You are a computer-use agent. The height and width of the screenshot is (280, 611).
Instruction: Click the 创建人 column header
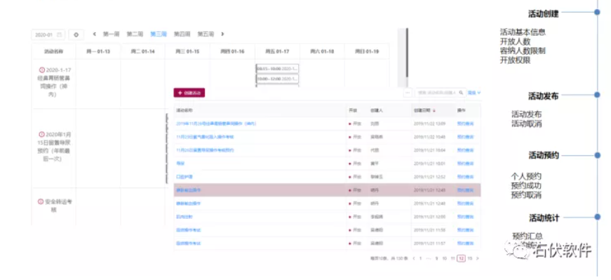tap(377, 111)
